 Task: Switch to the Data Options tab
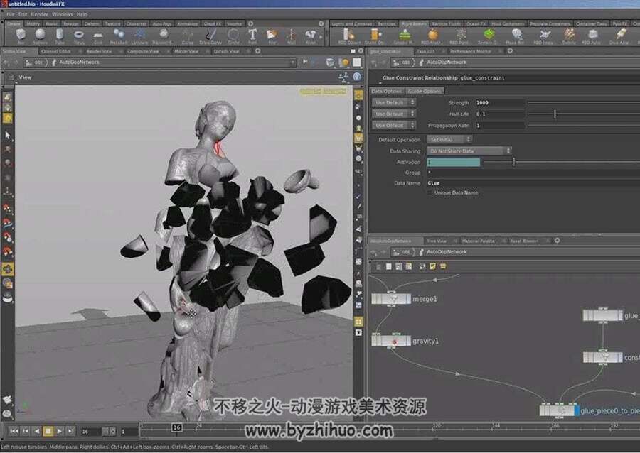(387, 92)
